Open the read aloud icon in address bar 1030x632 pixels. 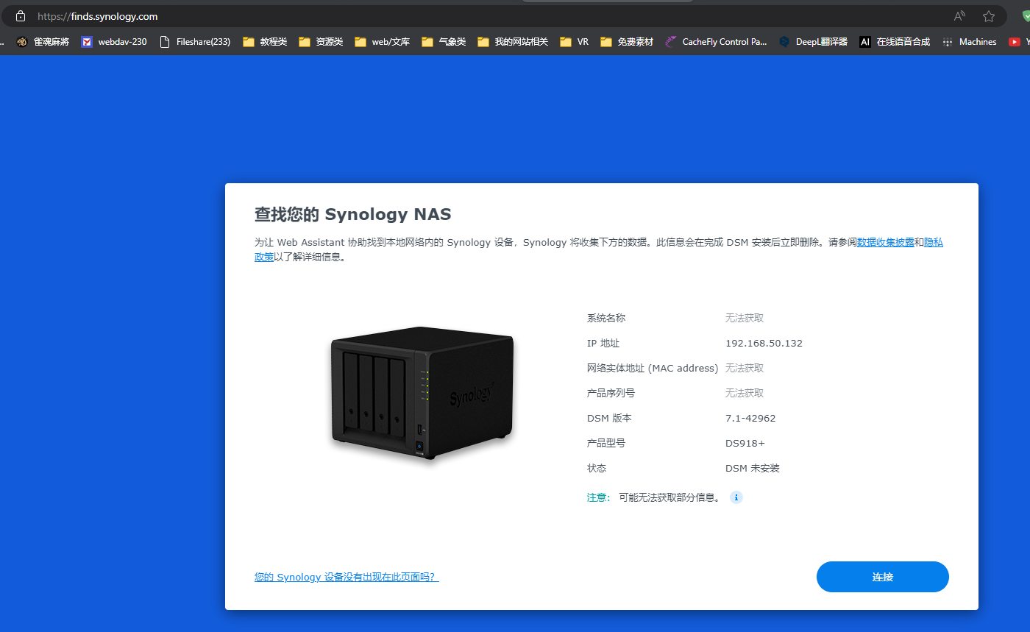[x=959, y=16]
